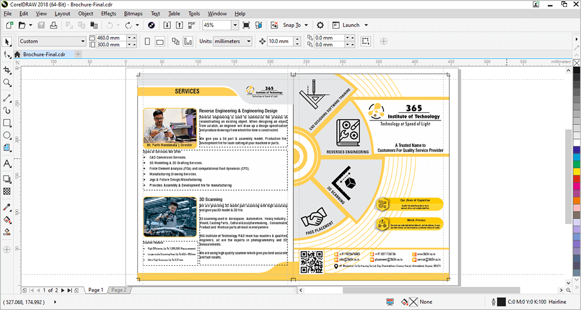Select the Smart Fill tool
The image size is (581, 310).
[6, 231]
